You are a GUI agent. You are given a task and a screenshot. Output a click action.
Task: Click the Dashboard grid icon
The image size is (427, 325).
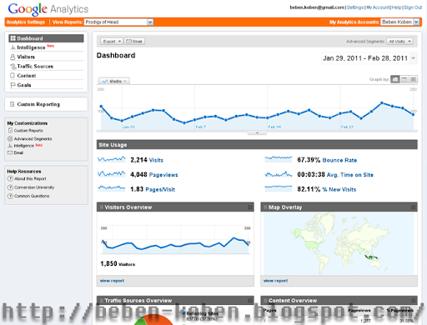[x=13, y=38]
